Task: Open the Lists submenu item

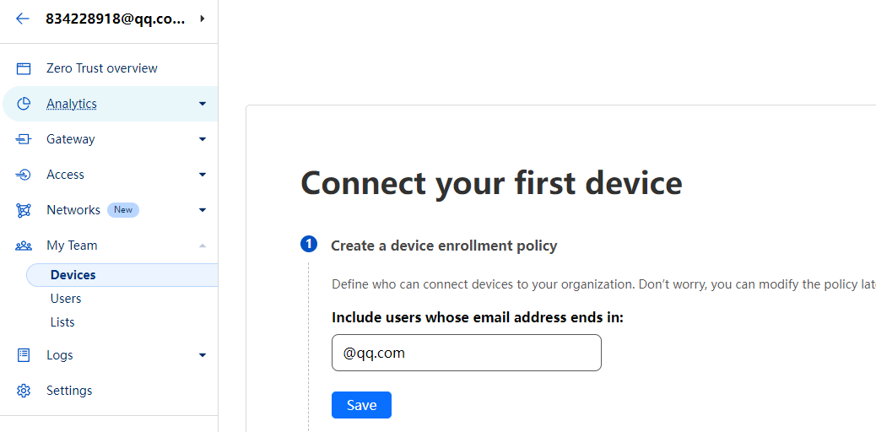Action: pos(62,322)
